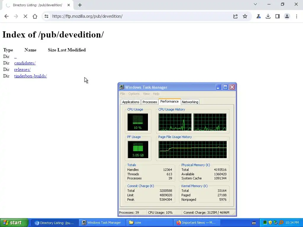Open the core folder taskbar button

(x=149, y=223)
